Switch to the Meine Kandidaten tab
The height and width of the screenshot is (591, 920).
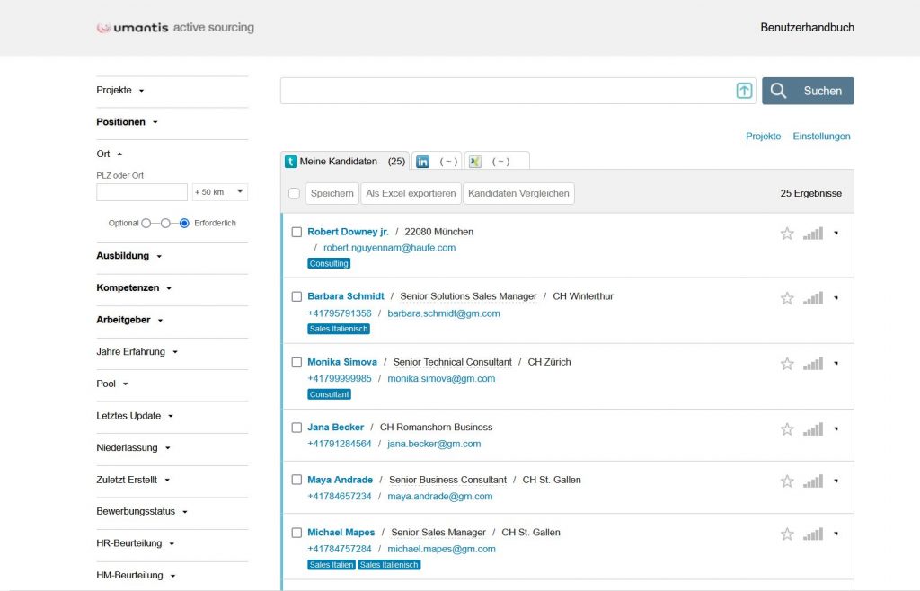tap(345, 162)
